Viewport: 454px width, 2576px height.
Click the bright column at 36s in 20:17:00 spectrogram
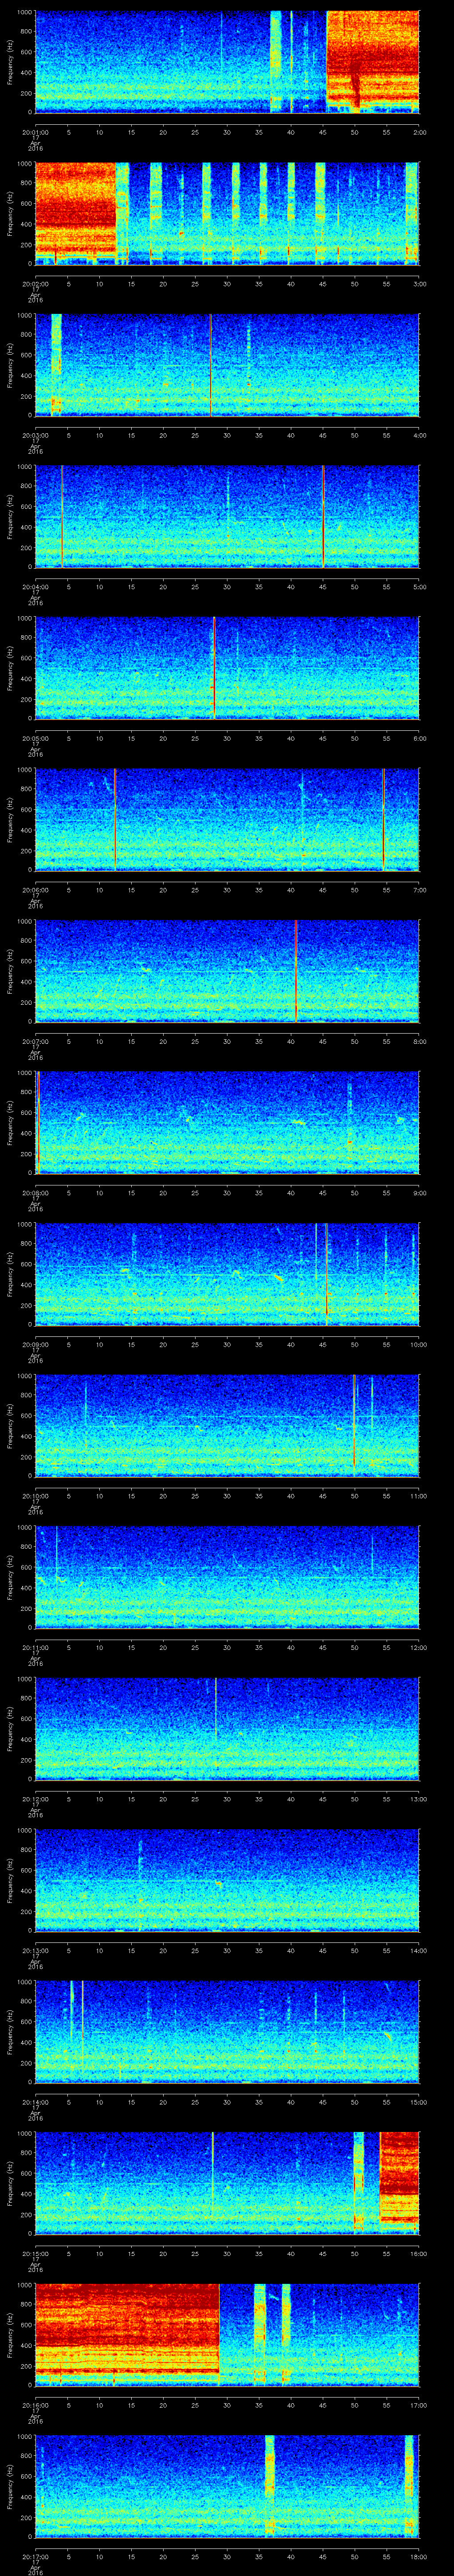point(270,2485)
